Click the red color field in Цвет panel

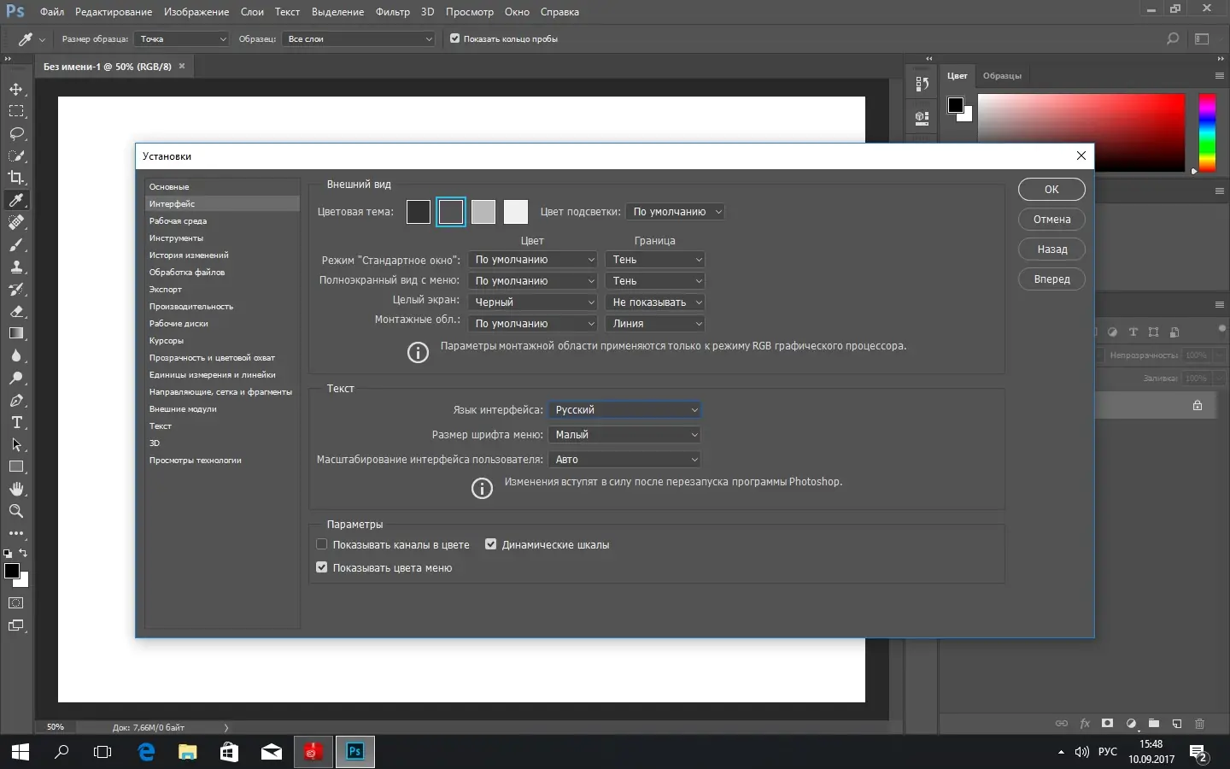tap(1081, 132)
